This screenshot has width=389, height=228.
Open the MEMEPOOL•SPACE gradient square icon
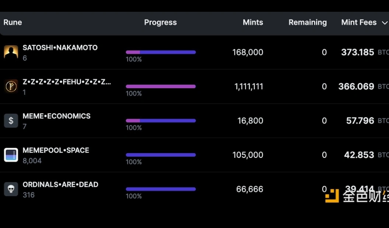[x=11, y=155]
